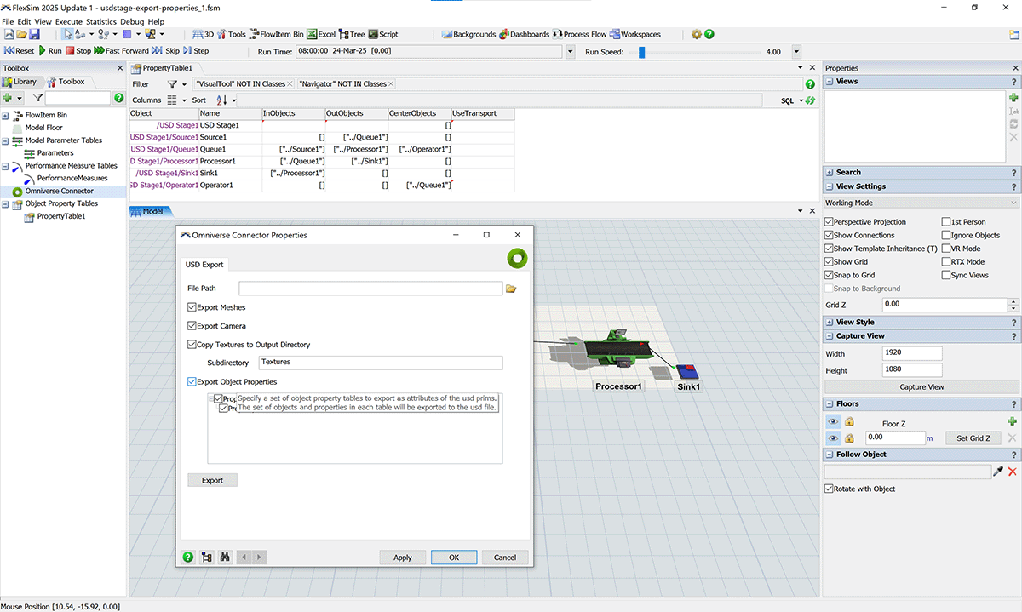
Task: Click the Run Speed slider handle
Action: click(641, 52)
